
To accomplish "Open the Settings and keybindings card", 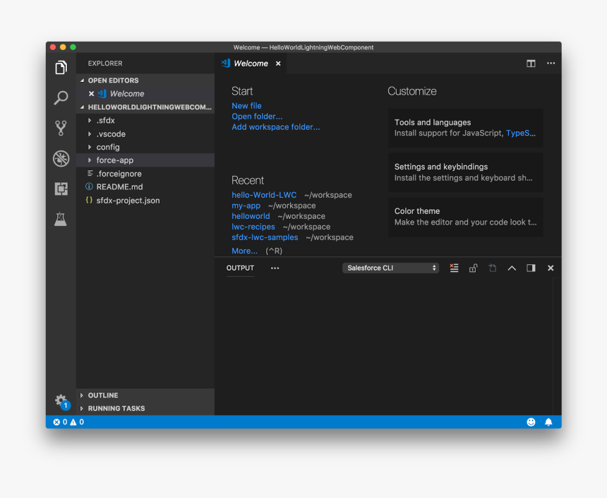I will pos(466,172).
